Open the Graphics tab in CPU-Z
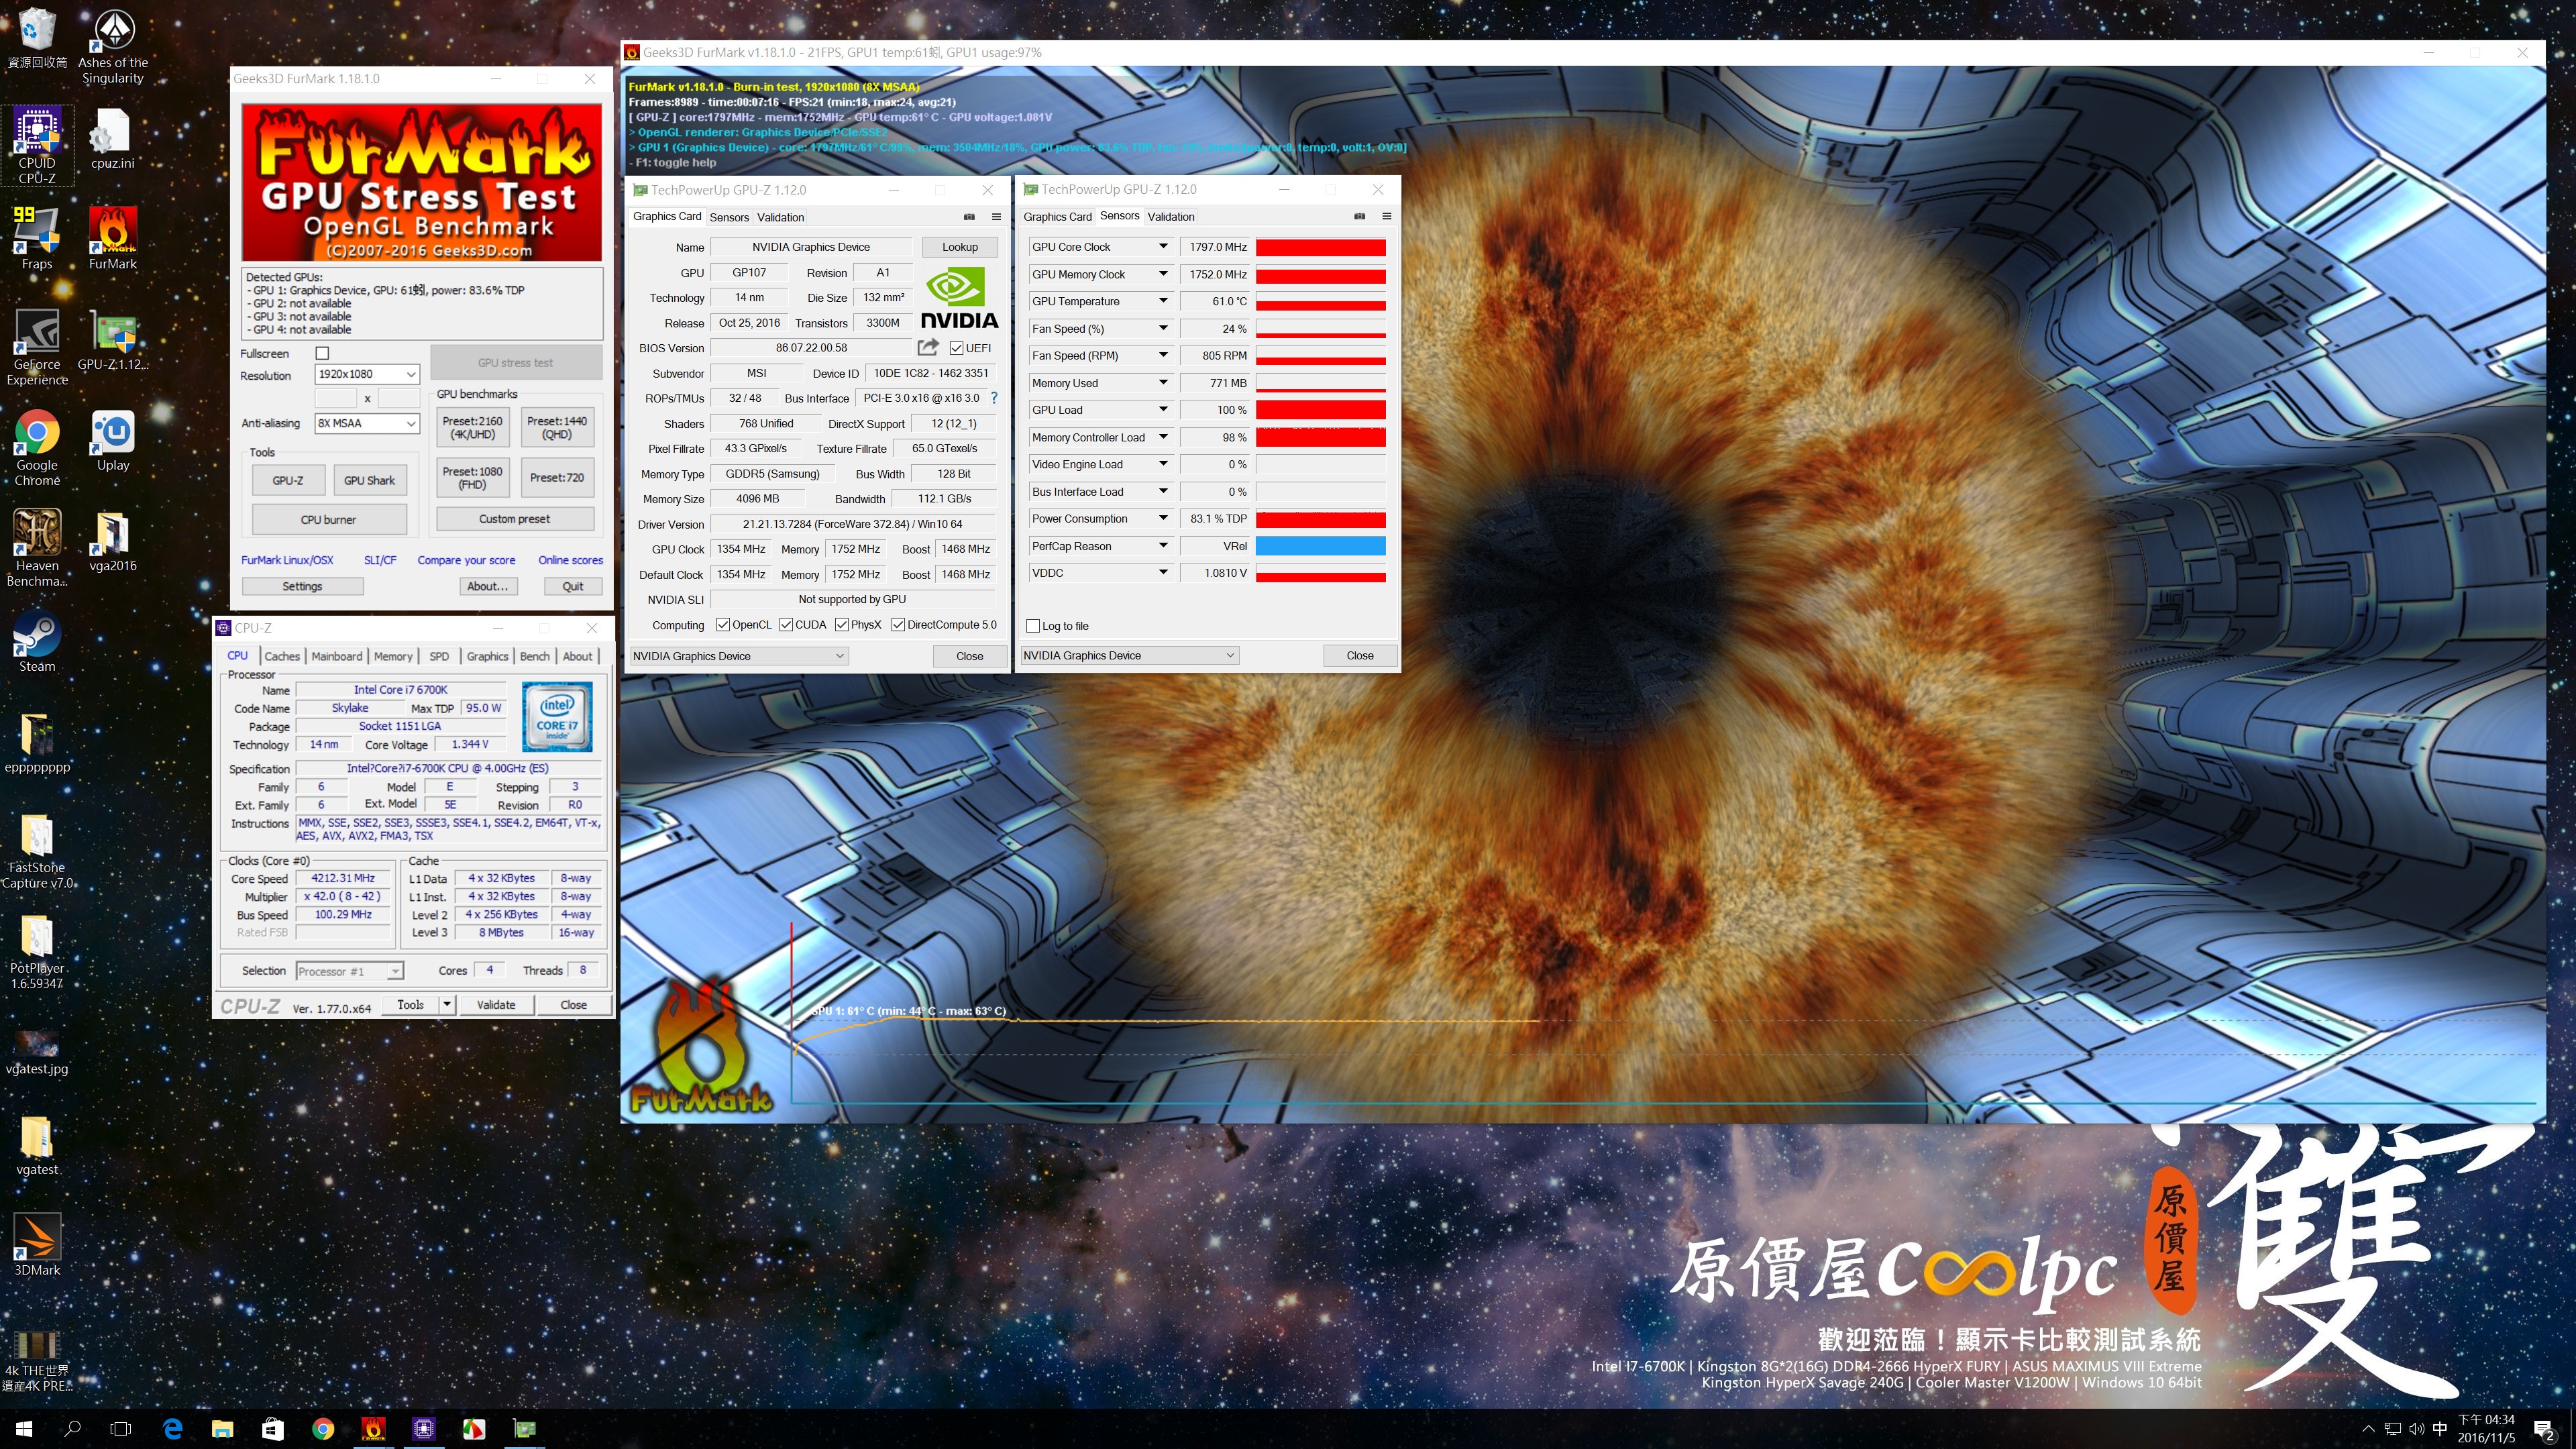Screen dimensions: 2576x1449 (x=487, y=656)
